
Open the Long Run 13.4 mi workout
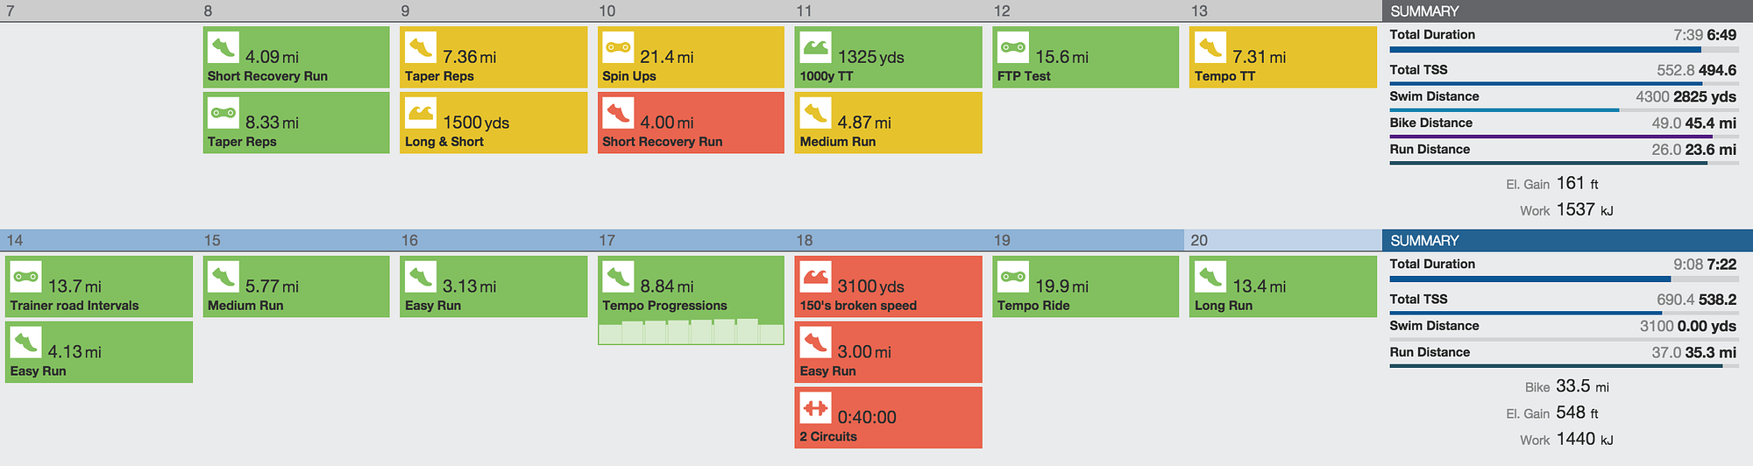[1282, 286]
